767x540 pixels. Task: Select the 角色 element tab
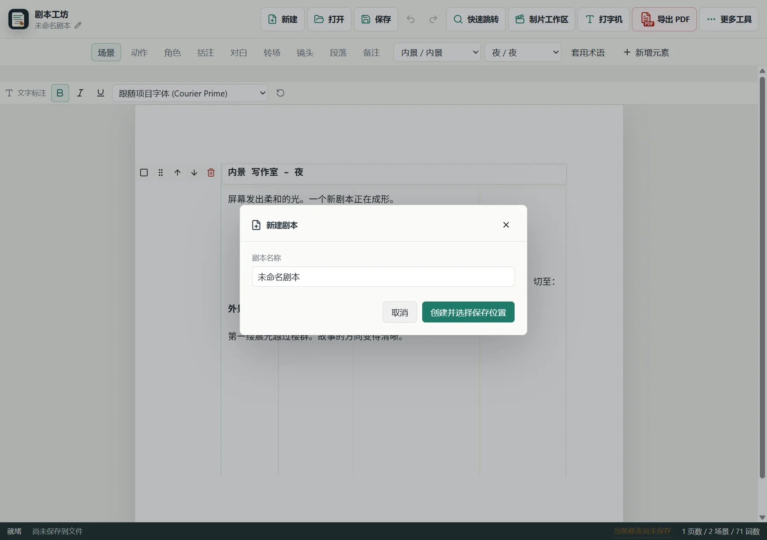coord(173,52)
